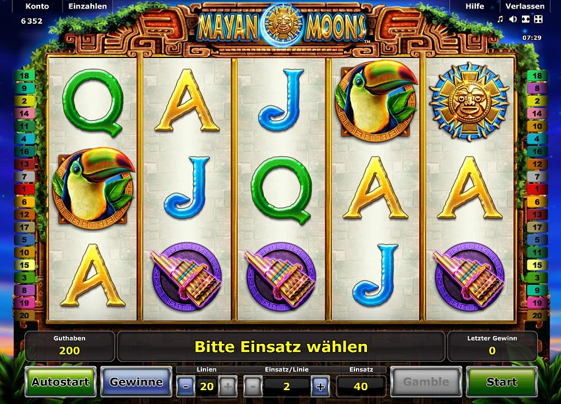Increase Linien count with plus button
The width and height of the screenshot is (561, 404).
(228, 386)
